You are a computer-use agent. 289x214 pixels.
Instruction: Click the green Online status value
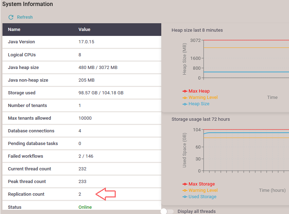pos(85,207)
